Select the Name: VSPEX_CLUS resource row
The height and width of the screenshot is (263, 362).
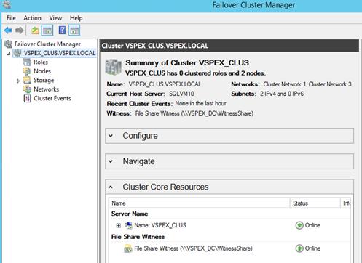coord(229,225)
